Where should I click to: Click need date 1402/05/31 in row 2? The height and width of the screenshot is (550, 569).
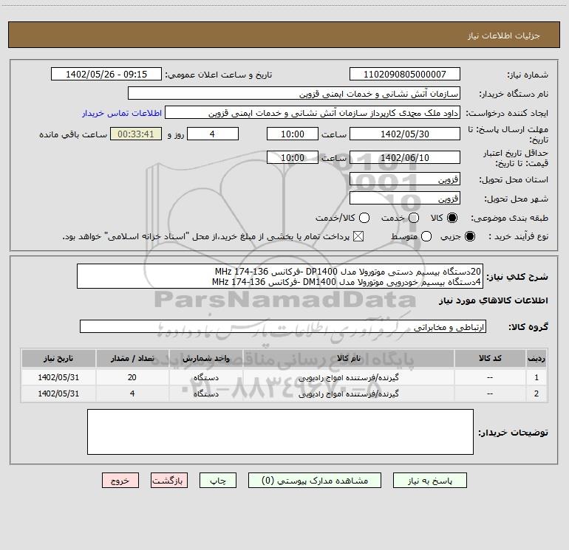pyautogui.click(x=58, y=393)
